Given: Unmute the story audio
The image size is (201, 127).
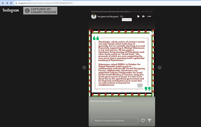Looking at the screenshot, I should tap(143, 16).
